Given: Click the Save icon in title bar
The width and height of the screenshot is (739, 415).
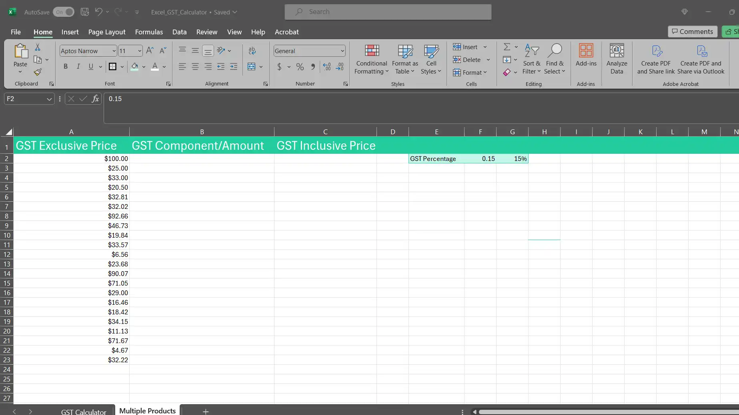Looking at the screenshot, I should pos(85,12).
